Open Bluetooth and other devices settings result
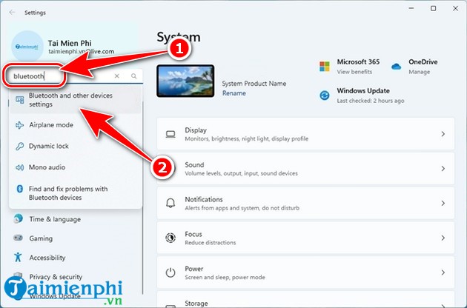This screenshot has width=467, height=308. pyautogui.click(x=76, y=100)
